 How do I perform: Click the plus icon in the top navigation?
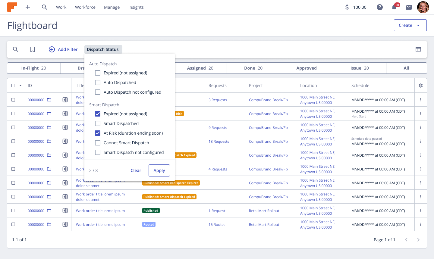(x=28, y=7)
